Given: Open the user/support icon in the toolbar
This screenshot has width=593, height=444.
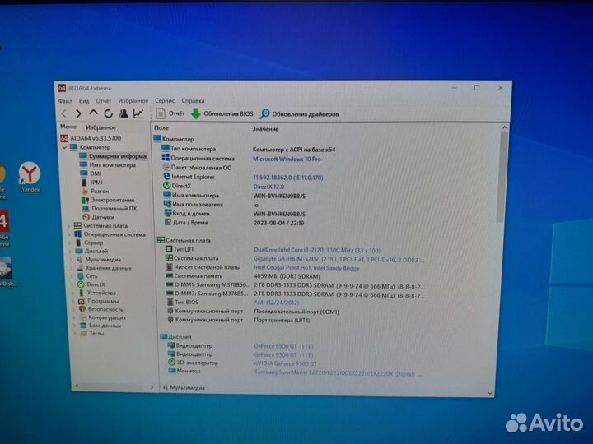Looking at the screenshot, I should point(124,113).
